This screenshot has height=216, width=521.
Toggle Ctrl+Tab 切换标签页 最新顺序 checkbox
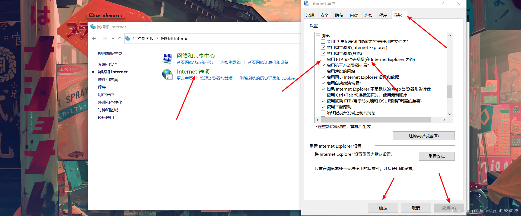click(x=323, y=95)
